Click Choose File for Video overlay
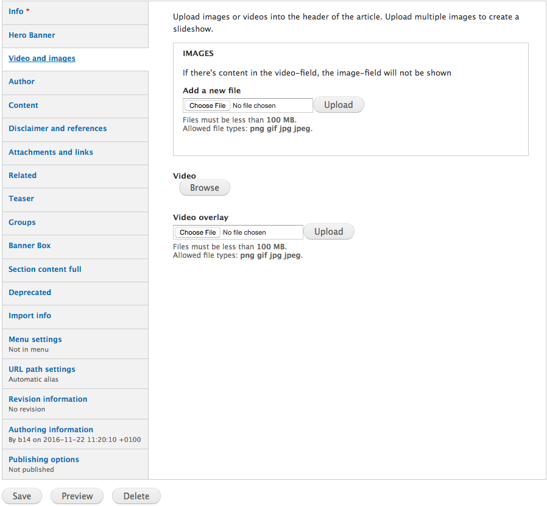 click(198, 232)
